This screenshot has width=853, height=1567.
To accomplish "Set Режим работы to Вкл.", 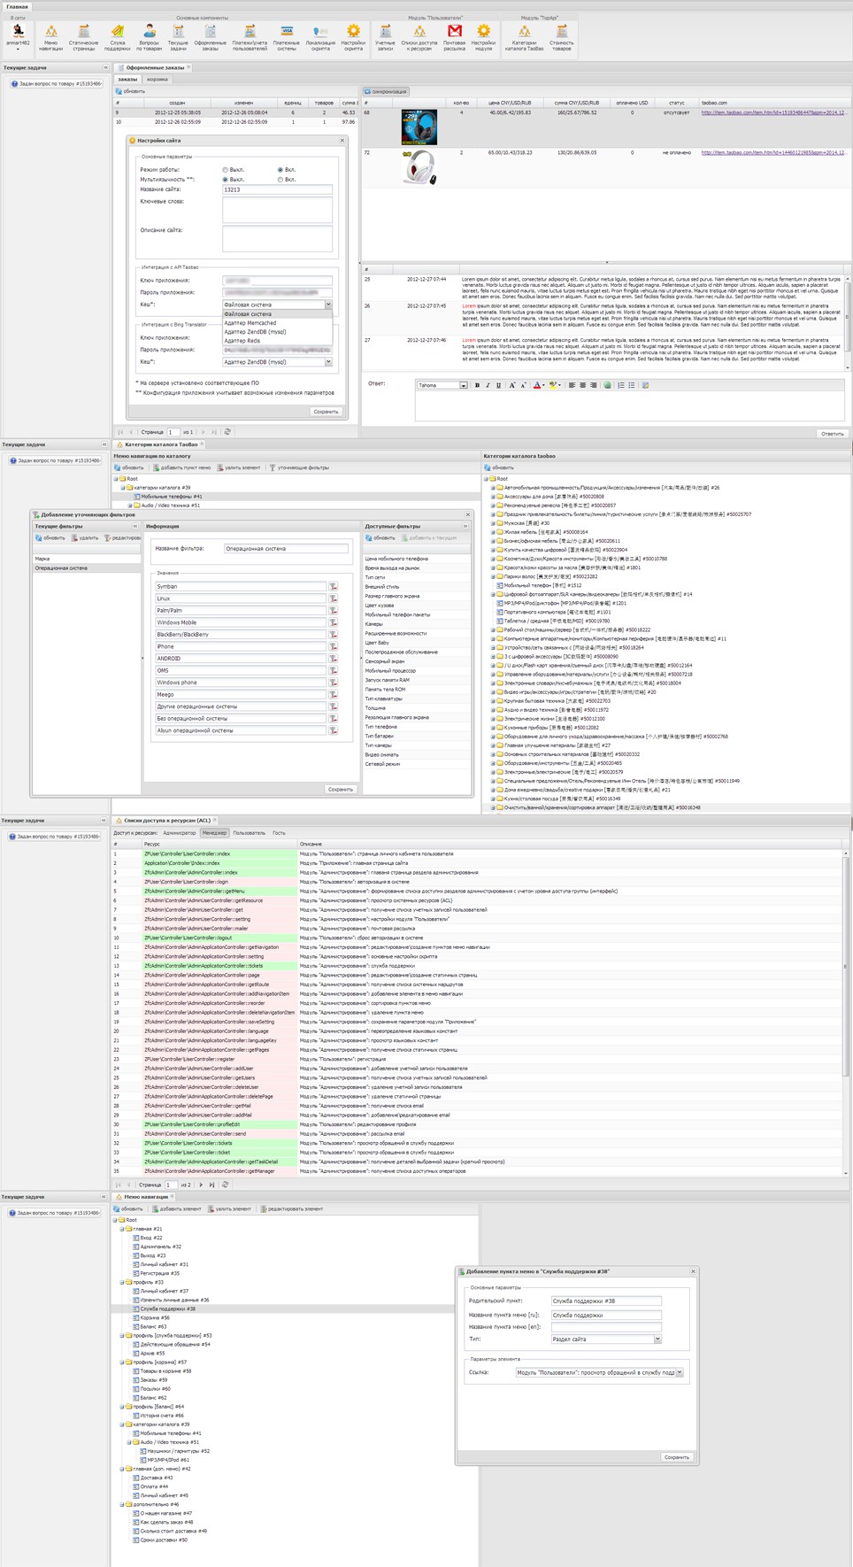I will (280, 170).
